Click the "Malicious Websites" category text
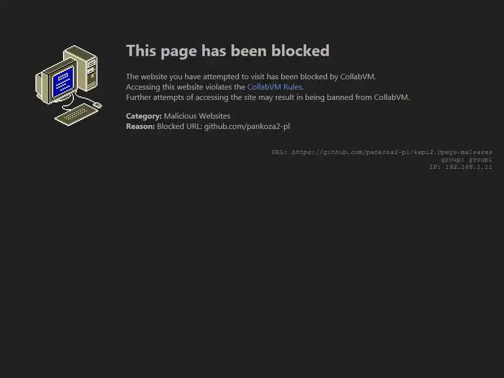 197,116
